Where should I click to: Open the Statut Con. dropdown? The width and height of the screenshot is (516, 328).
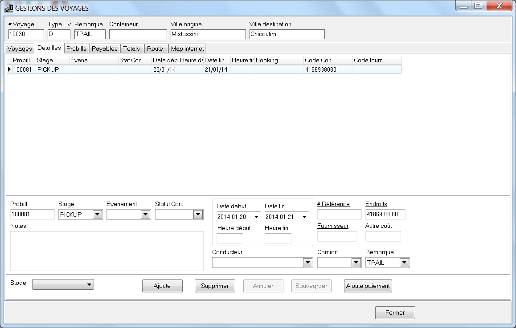pyautogui.click(x=198, y=215)
